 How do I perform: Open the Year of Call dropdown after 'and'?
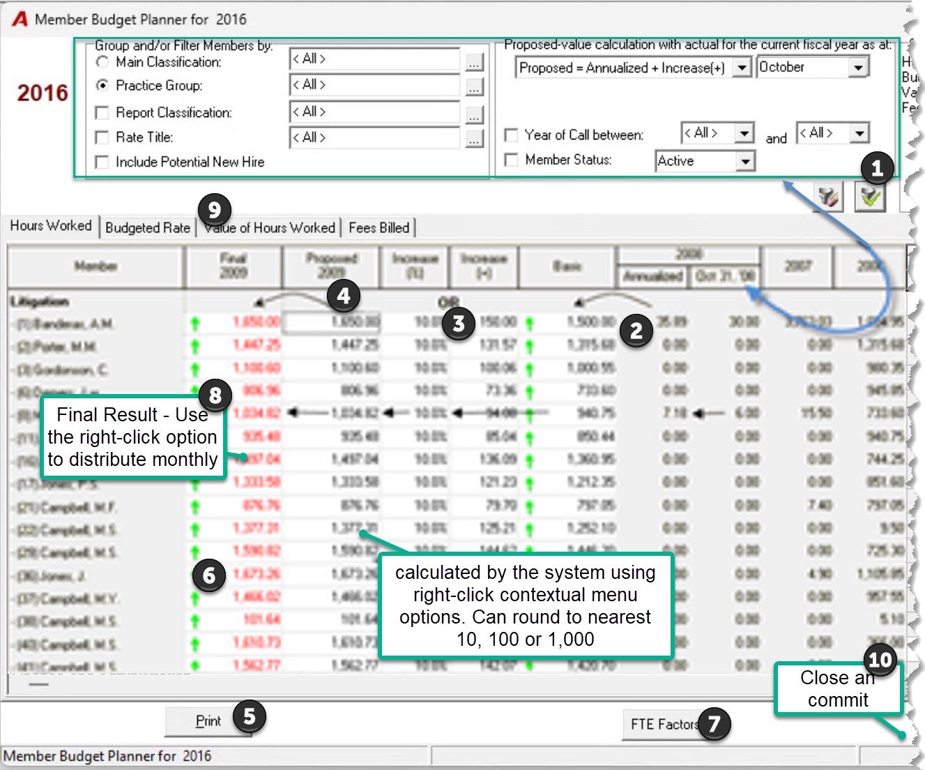[x=859, y=133]
